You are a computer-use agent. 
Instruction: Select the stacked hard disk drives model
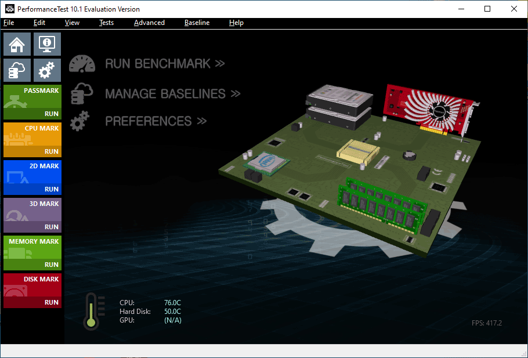pos(339,106)
